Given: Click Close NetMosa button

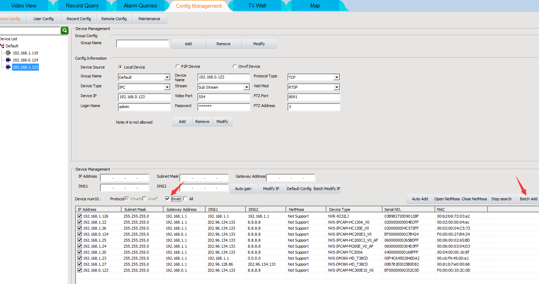Looking at the screenshot, I should click(474, 199).
